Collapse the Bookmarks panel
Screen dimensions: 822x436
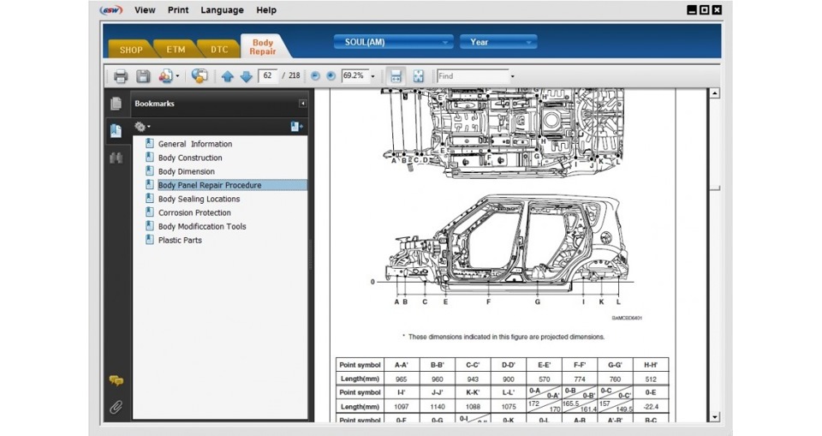tap(302, 104)
